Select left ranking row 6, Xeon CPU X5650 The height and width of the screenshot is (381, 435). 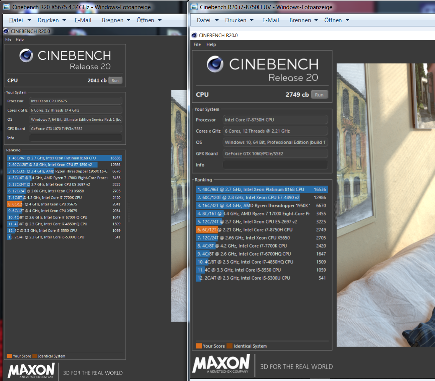65,191
